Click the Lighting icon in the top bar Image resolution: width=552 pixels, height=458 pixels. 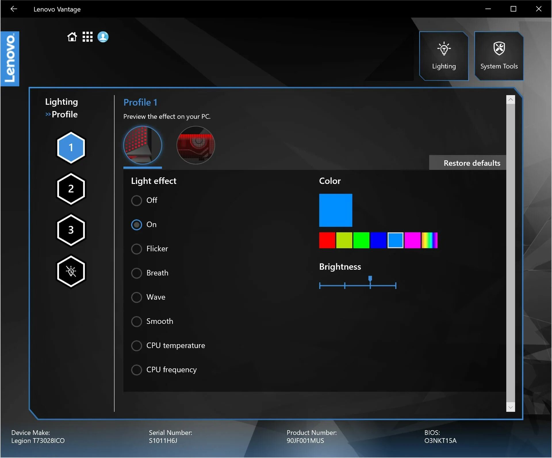tap(444, 56)
